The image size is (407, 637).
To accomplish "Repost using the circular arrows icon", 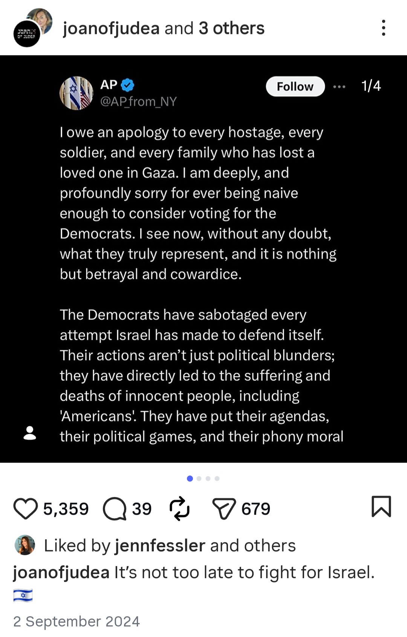I will coord(179,508).
